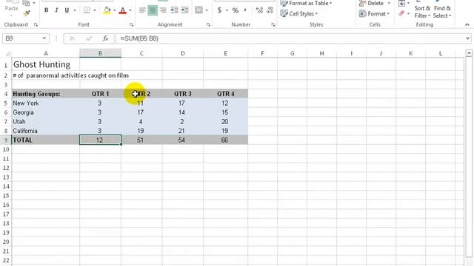Apply cell borders icon
This screenshot has height=266, width=474.
(87, 10)
